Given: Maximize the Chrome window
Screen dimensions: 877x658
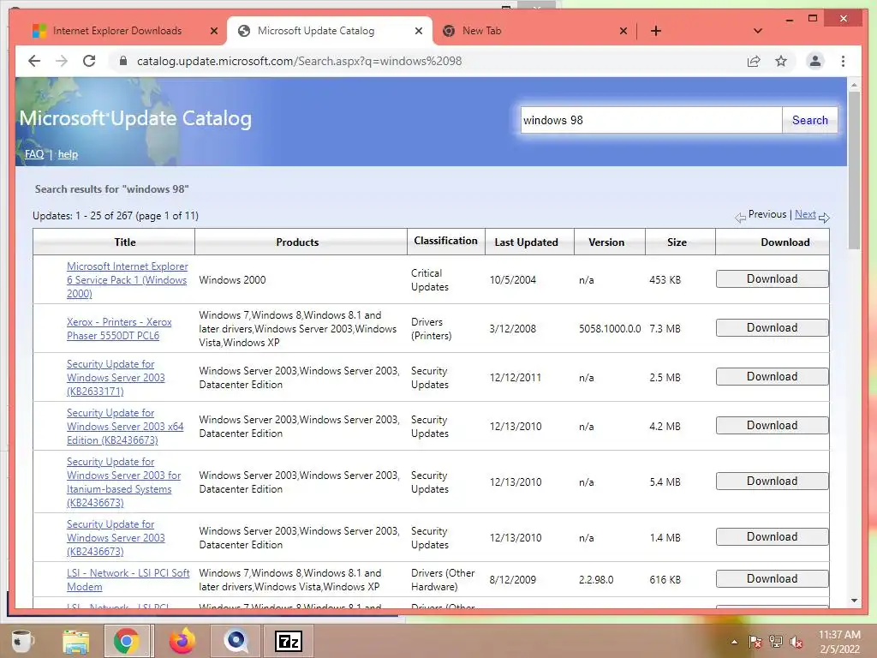Looking at the screenshot, I should point(813,19).
